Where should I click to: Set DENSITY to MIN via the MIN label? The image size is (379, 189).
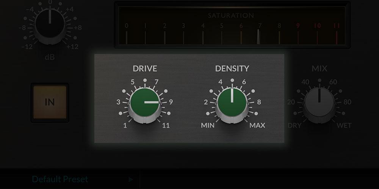coord(208,125)
